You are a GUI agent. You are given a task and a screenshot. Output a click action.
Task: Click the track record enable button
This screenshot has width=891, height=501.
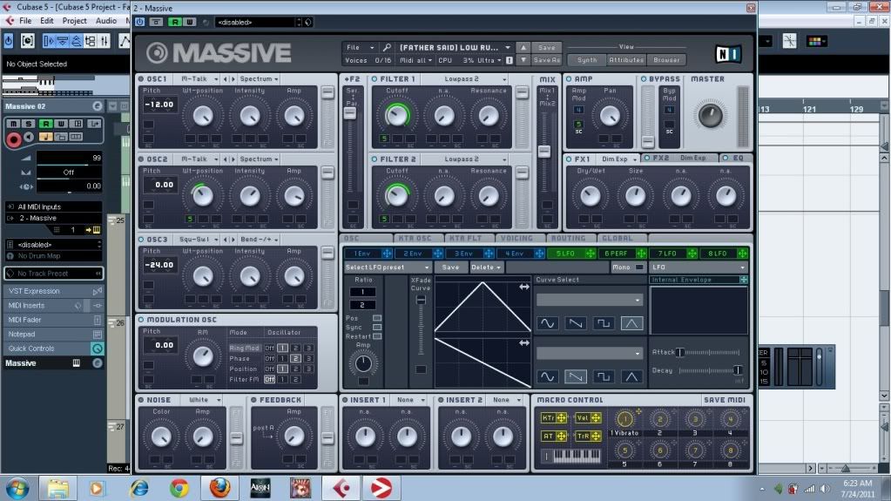click(14, 139)
